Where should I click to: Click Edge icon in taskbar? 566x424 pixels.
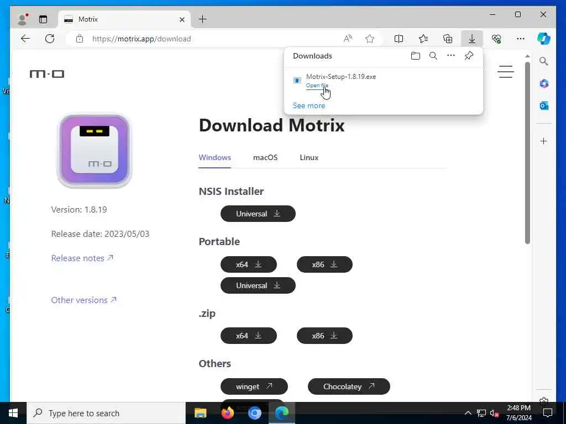coord(282,413)
